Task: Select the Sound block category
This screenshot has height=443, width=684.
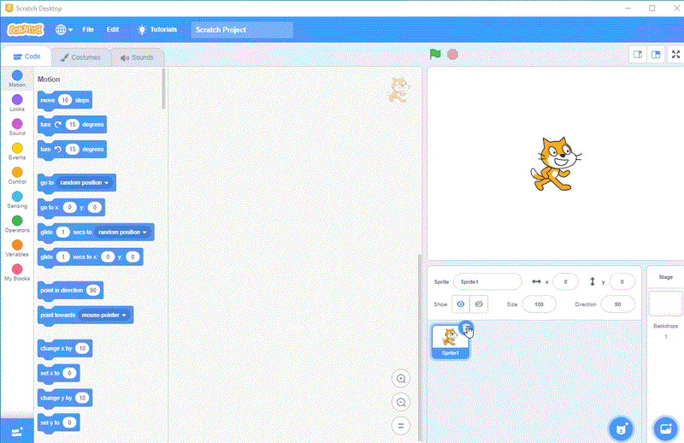Action: pos(17,127)
